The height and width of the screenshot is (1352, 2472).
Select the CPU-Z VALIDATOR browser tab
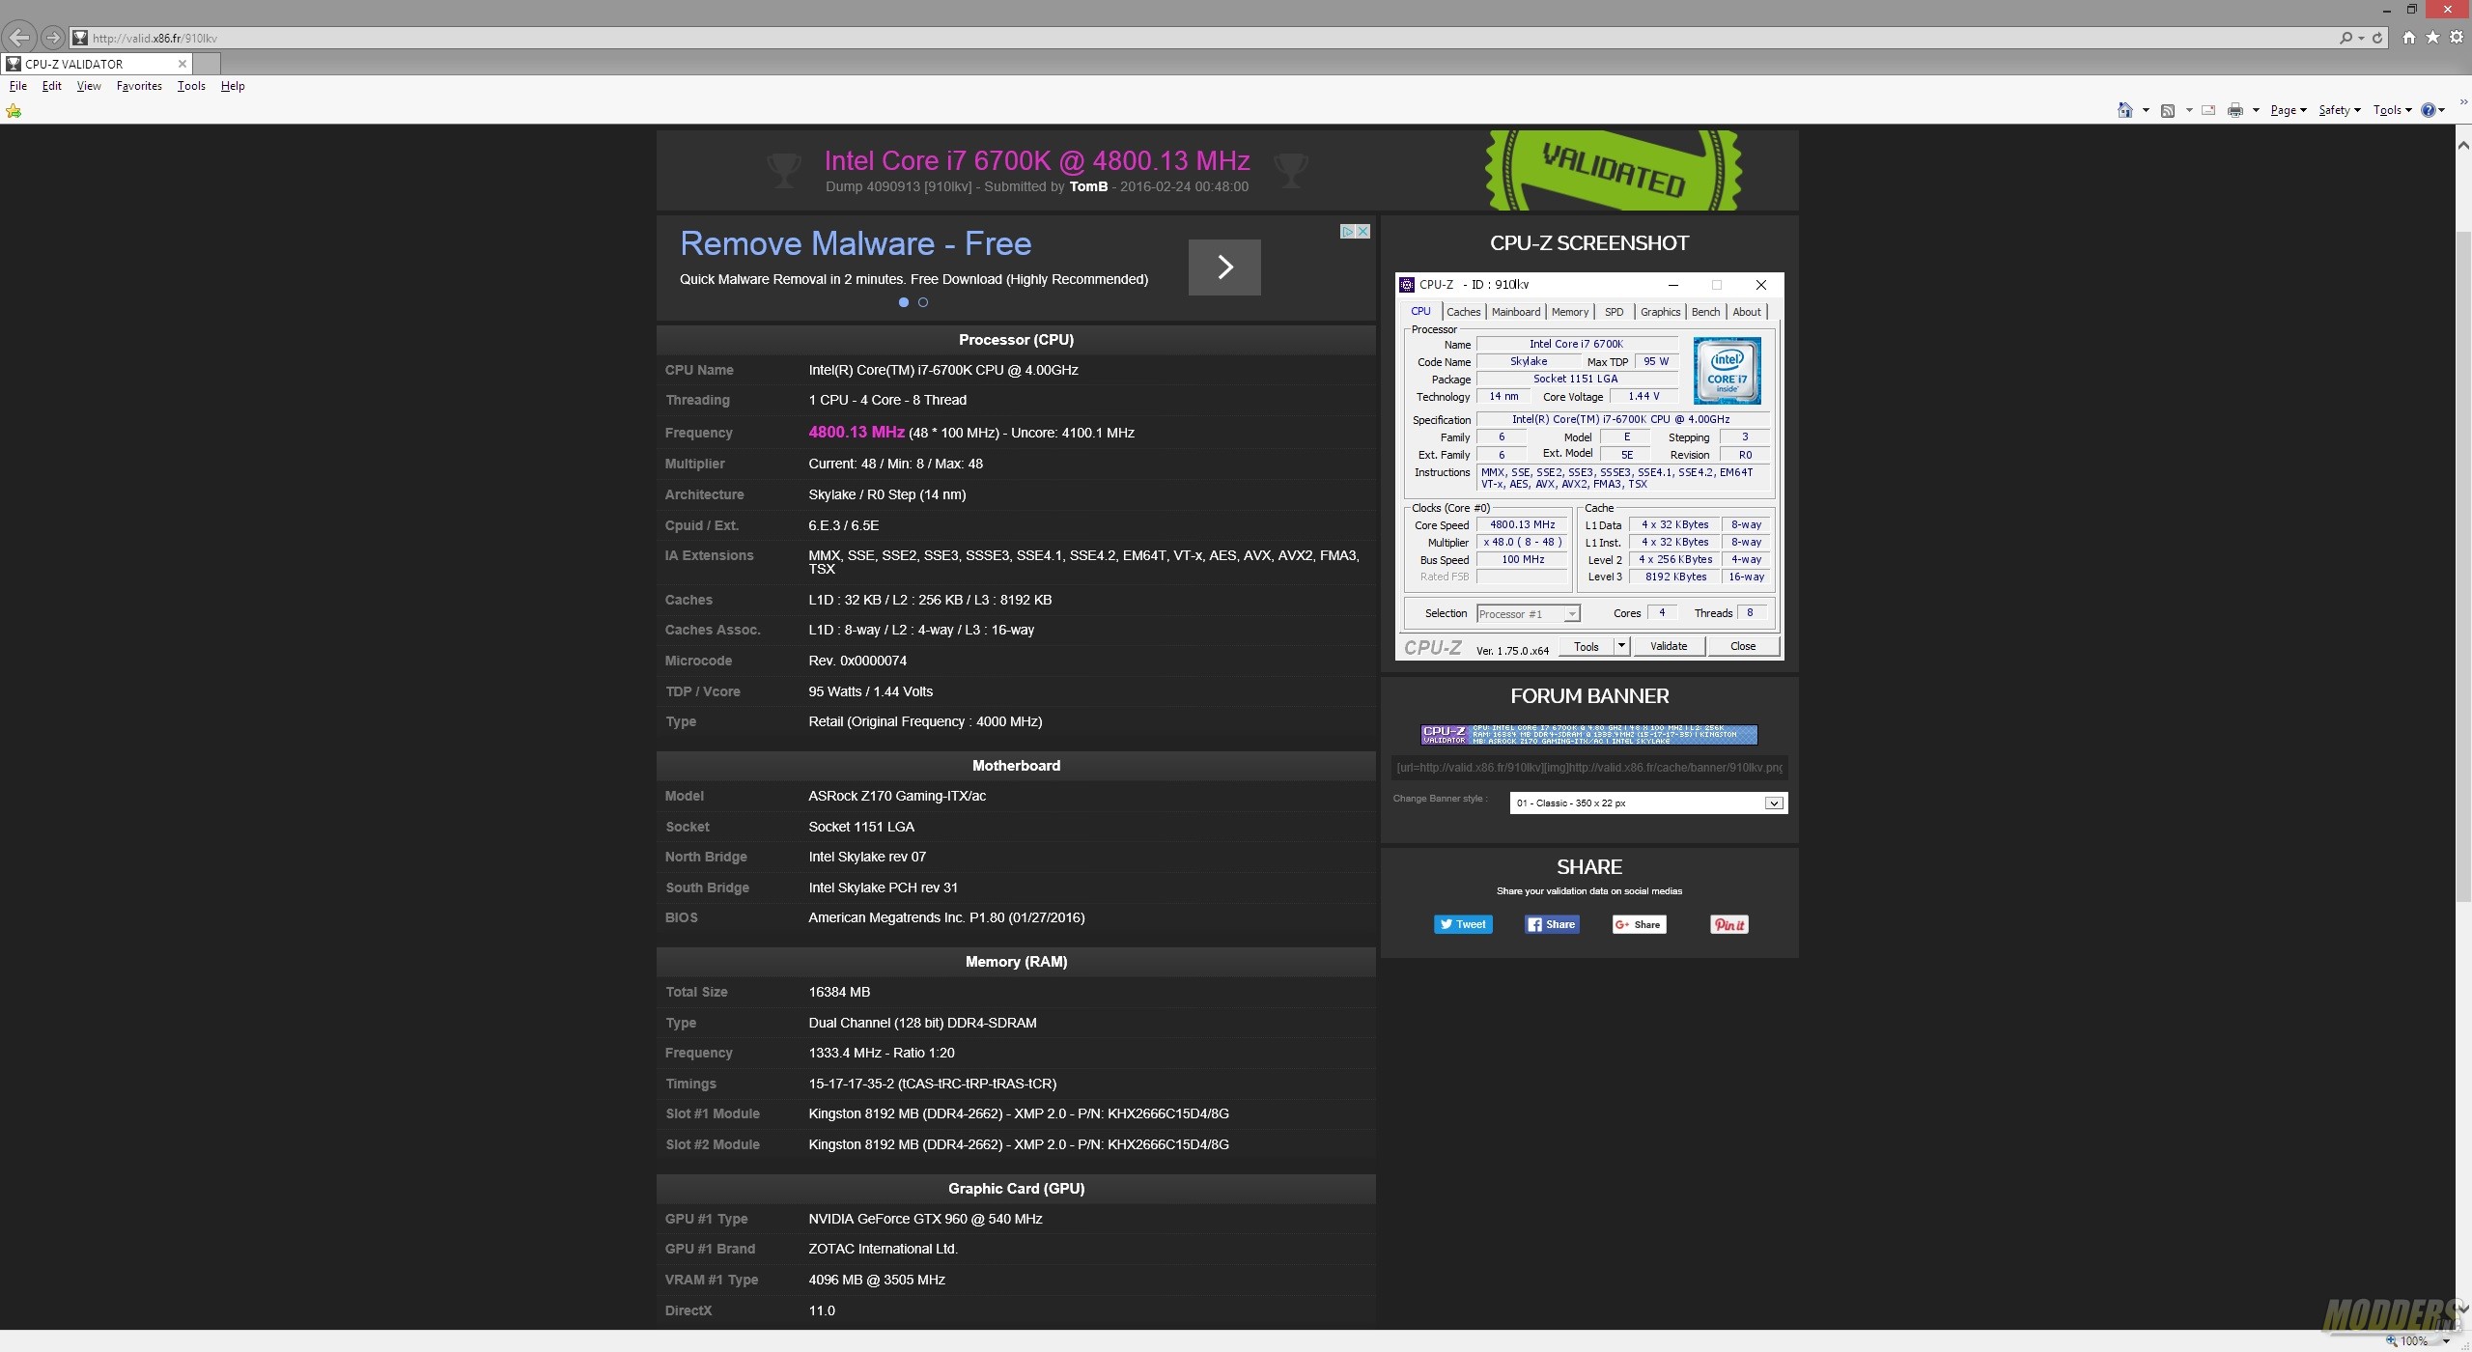click(97, 64)
